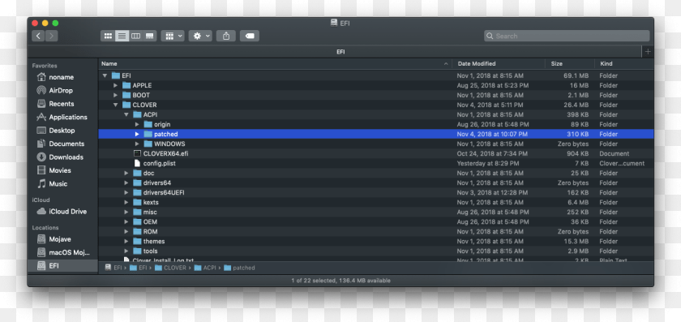Expand the drivers64UEFI folder

click(x=126, y=192)
